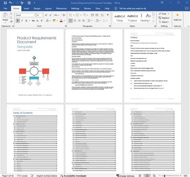The height and width of the screenshot is (177, 190).
Task: Activate the Format Painter brush
Action: pos(11,21)
